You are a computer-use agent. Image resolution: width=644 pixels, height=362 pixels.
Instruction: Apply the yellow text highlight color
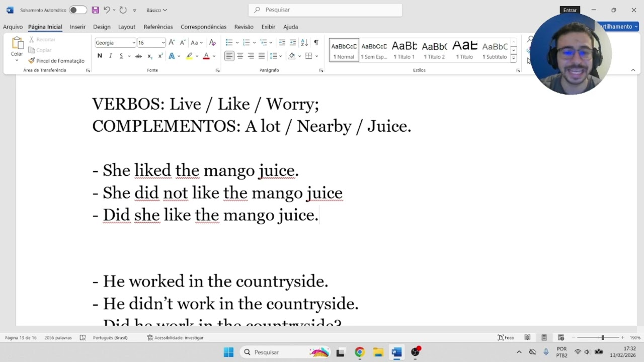click(x=189, y=56)
